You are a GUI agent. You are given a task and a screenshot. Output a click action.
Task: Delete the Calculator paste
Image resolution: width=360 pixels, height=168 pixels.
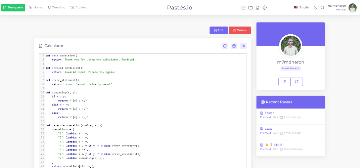point(240,30)
